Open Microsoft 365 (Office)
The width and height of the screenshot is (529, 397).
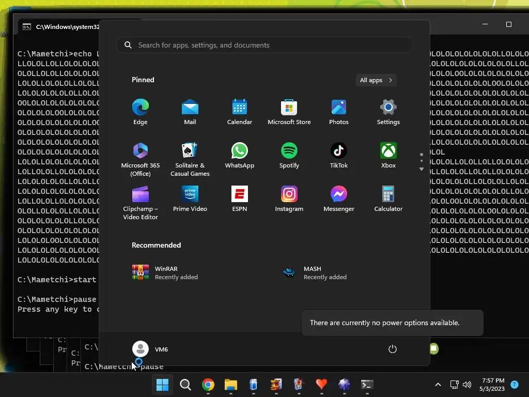(141, 159)
